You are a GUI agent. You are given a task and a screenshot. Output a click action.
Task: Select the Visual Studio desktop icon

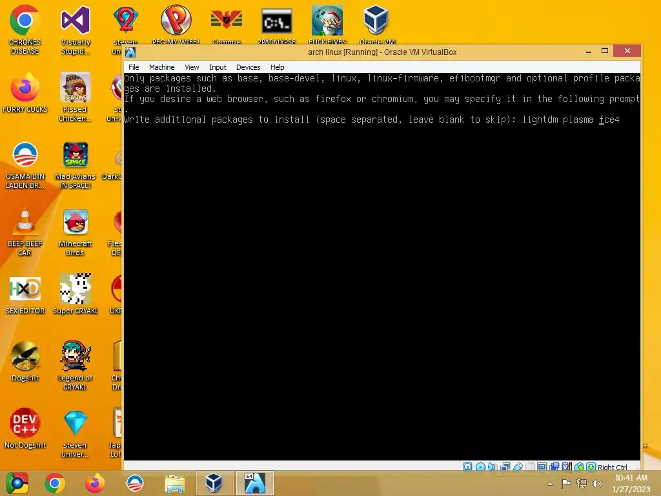click(76, 30)
